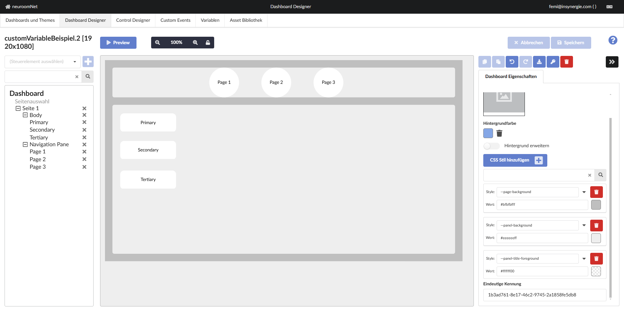Click the CSS Stil hinzufügen button
Image resolution: width=624 pixels, height=311 pixels.
(515, 160)
